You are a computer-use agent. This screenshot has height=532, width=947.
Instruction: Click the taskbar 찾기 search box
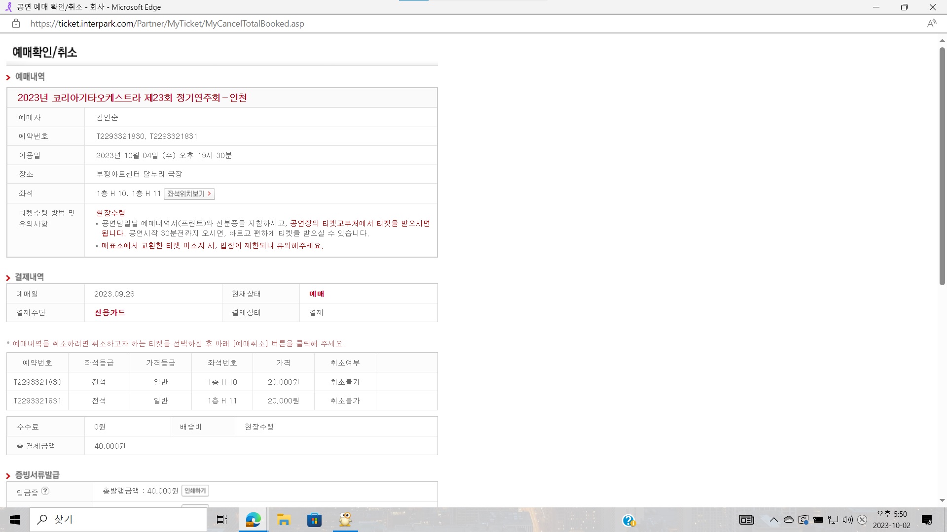pos(118,520)
